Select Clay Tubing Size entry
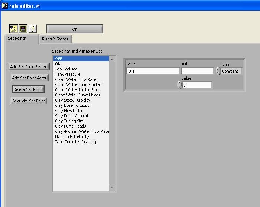The height and width of the screenshot is (207, 260). click(x=81, y=121)
